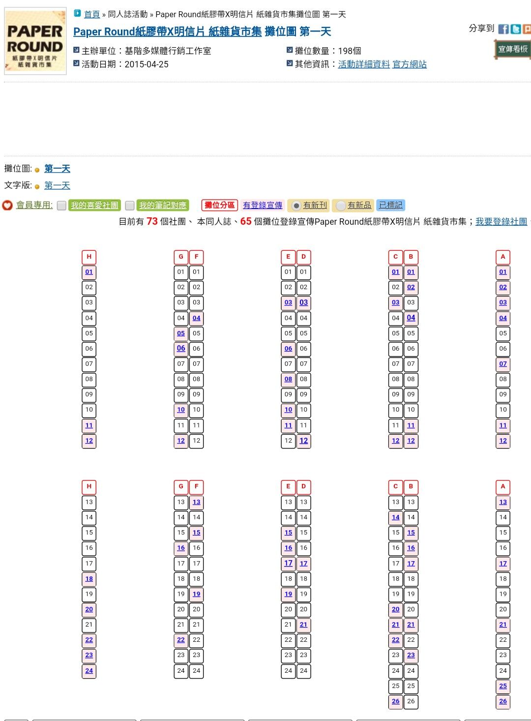Open booth A07

(x=503, y=364)
